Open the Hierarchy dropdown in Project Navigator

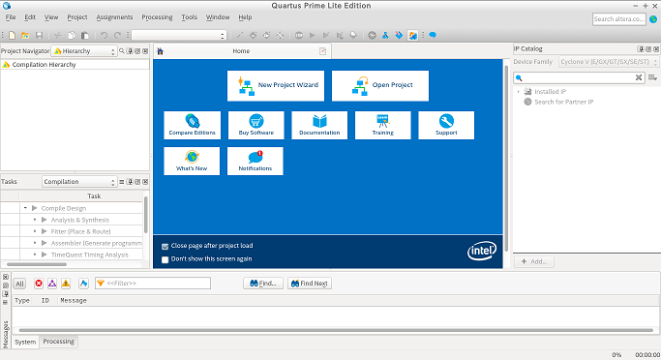pos(84,51)
